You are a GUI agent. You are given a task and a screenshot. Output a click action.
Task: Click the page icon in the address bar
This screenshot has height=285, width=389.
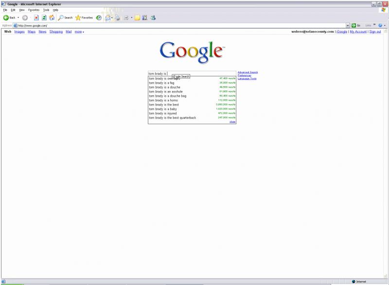point(16,25)
